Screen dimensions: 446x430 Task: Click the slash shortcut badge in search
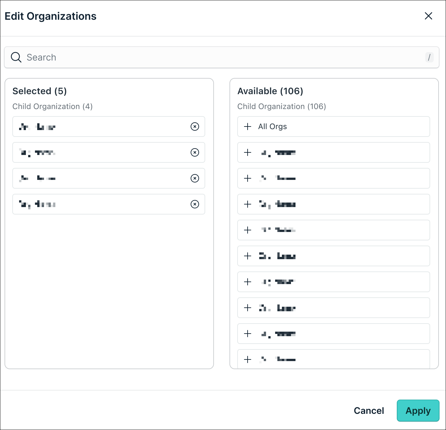coord(429,57)
